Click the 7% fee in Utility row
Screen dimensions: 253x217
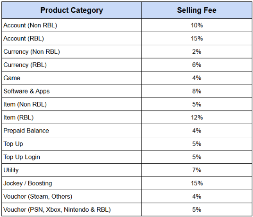pyautogui.click(x=197, y=170)
